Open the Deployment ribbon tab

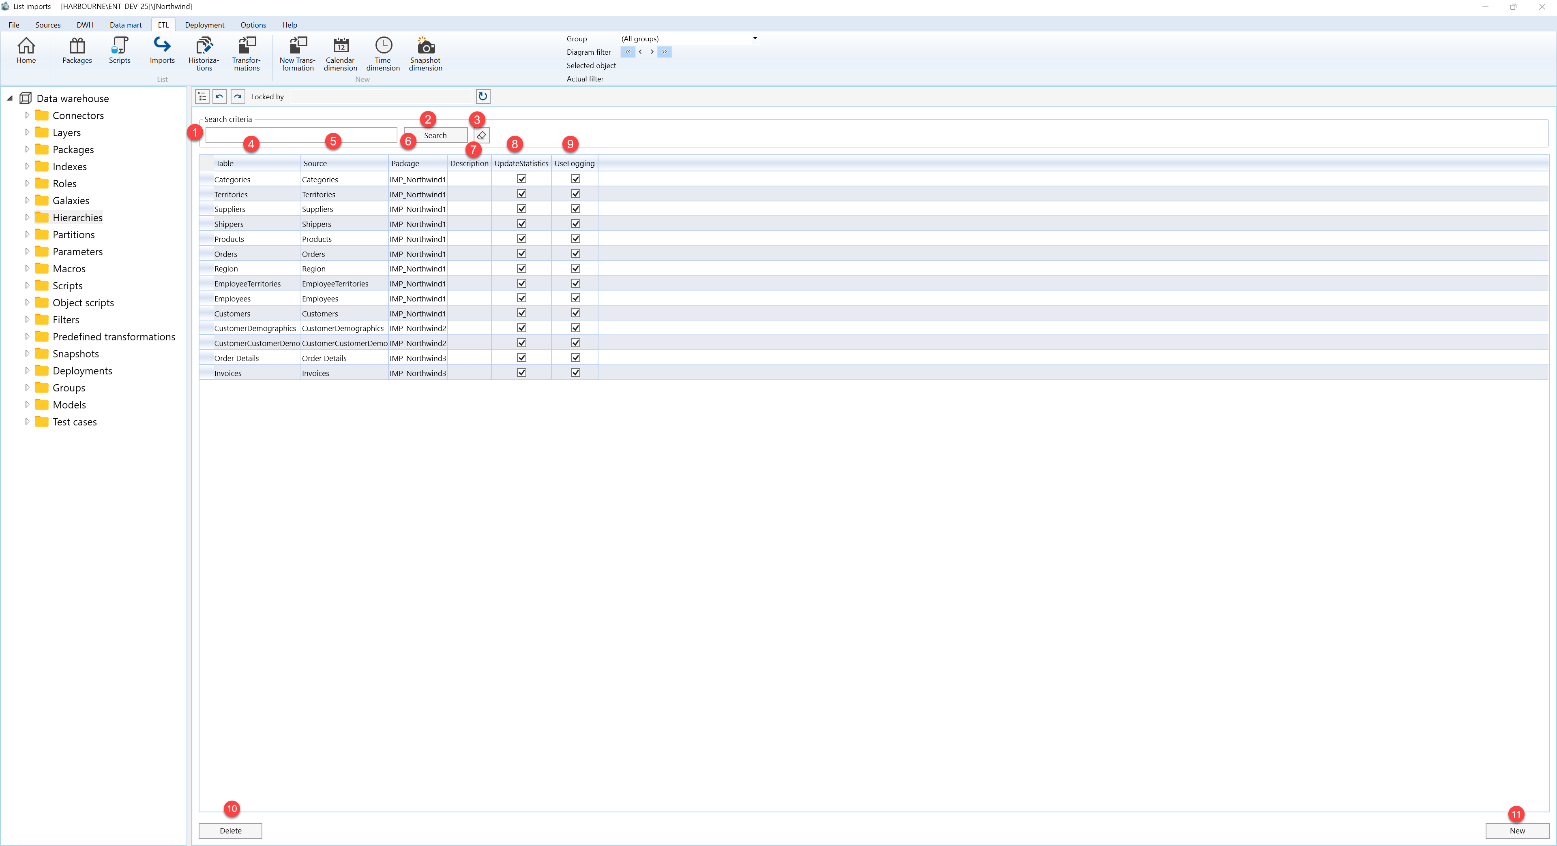[x=204, y=25]
